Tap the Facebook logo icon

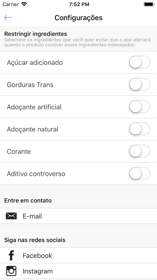(x=11, y=255)
